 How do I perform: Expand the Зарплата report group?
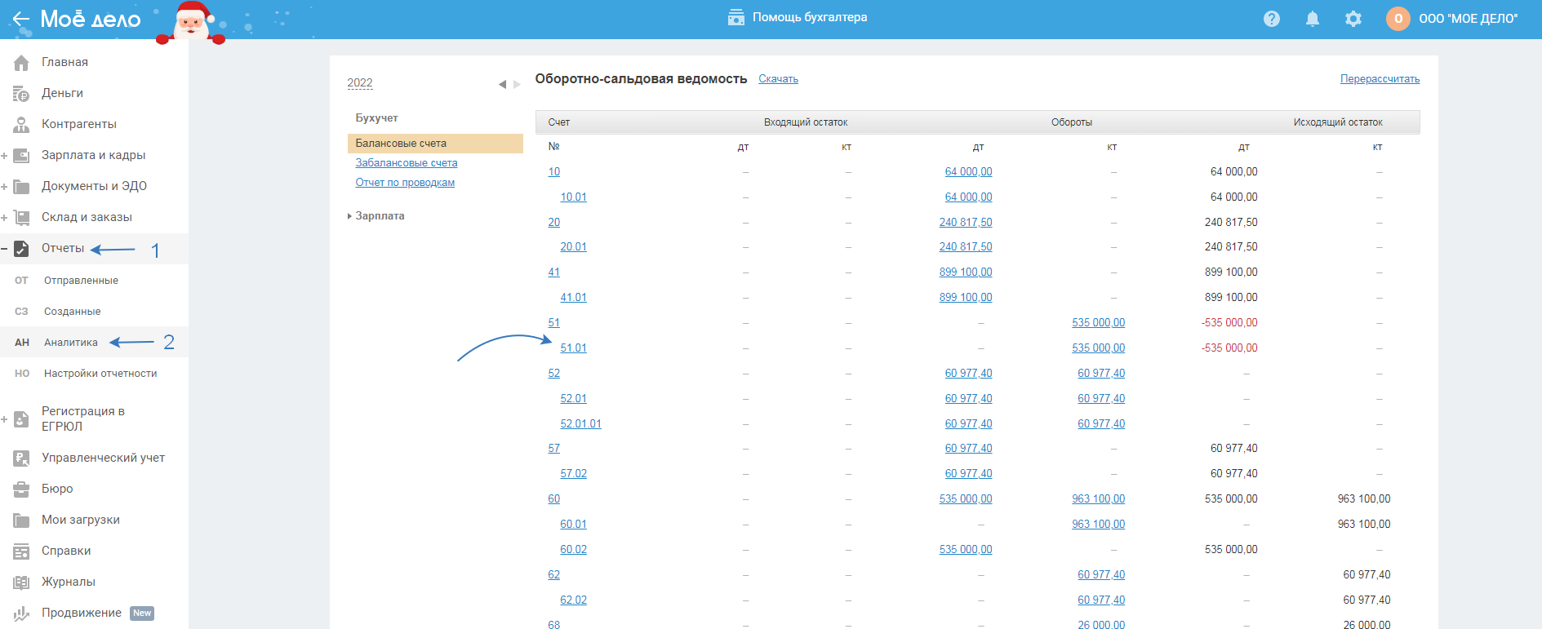tap(380, 216)
